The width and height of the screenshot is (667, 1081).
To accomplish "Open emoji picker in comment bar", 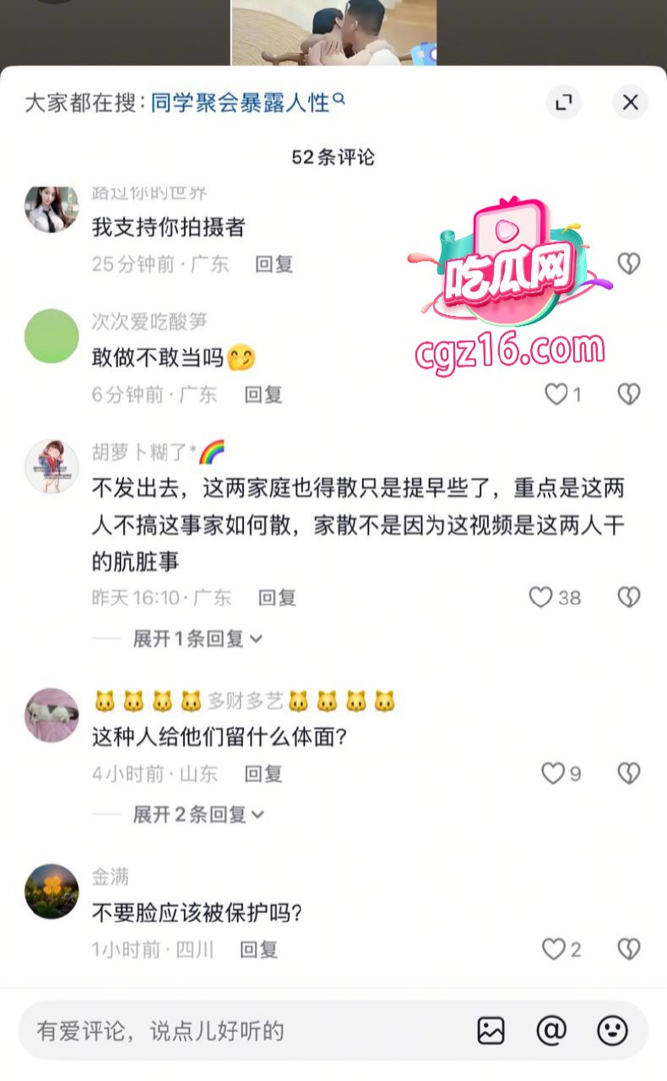I will pos(612,1030).
